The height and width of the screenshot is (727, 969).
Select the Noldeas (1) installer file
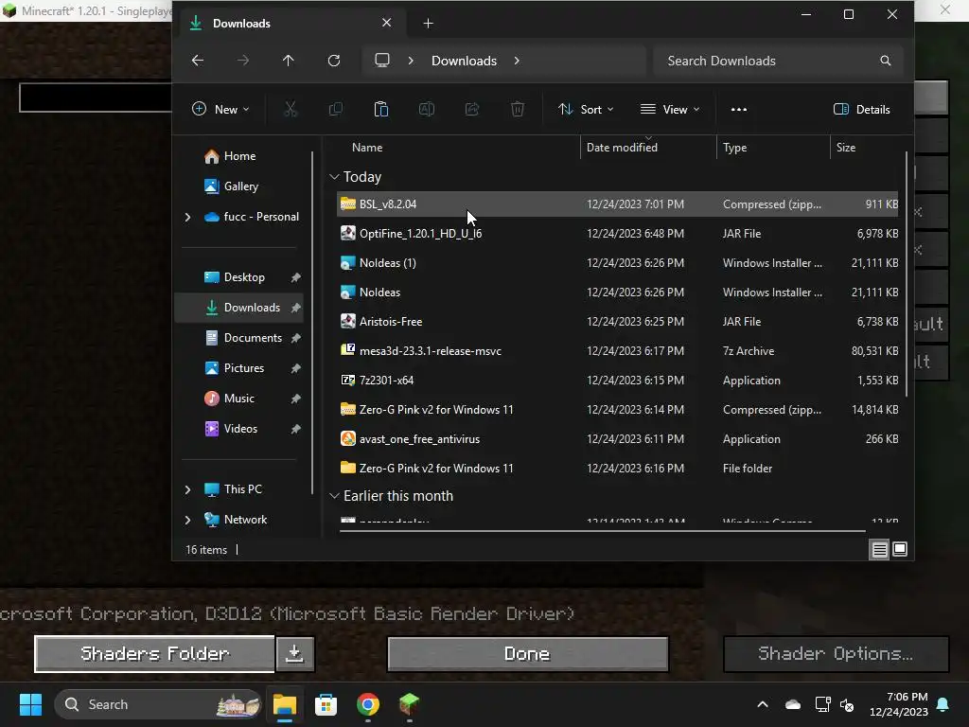(x=617, y=263)
